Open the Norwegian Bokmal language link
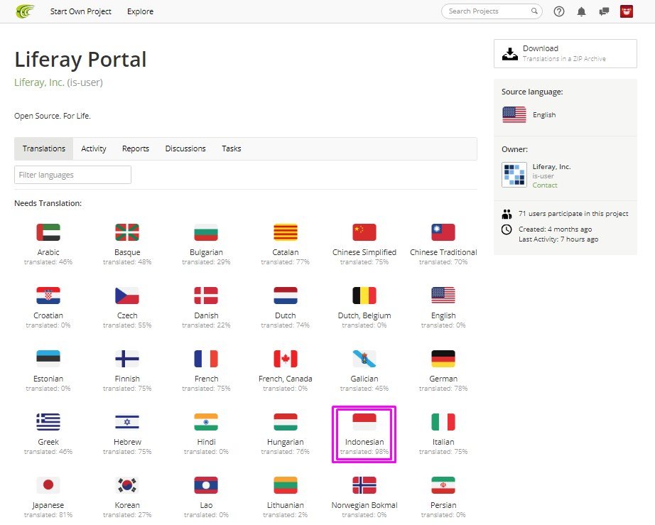Viewport: 655px width, 525px height. tap(364, 505)
